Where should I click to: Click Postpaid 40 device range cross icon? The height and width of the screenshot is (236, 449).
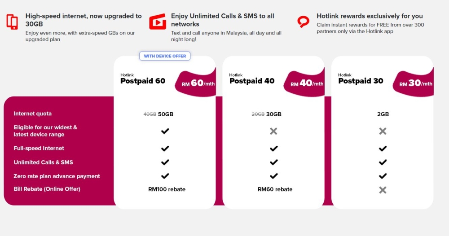click(273, 131)
